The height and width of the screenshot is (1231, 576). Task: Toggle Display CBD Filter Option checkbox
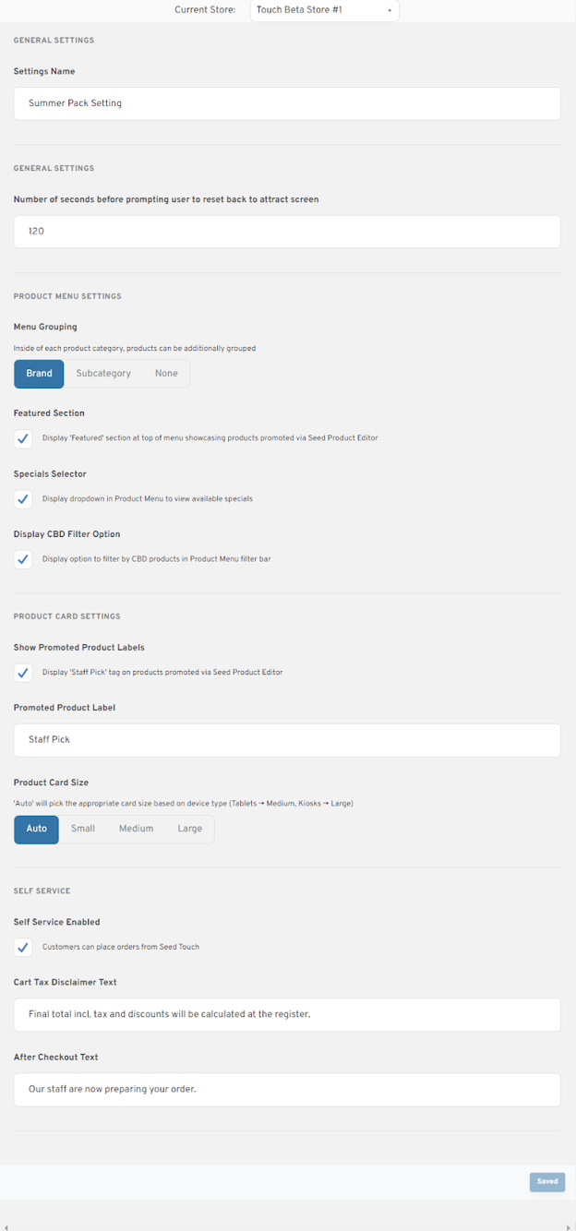click(x=23, y=559)
